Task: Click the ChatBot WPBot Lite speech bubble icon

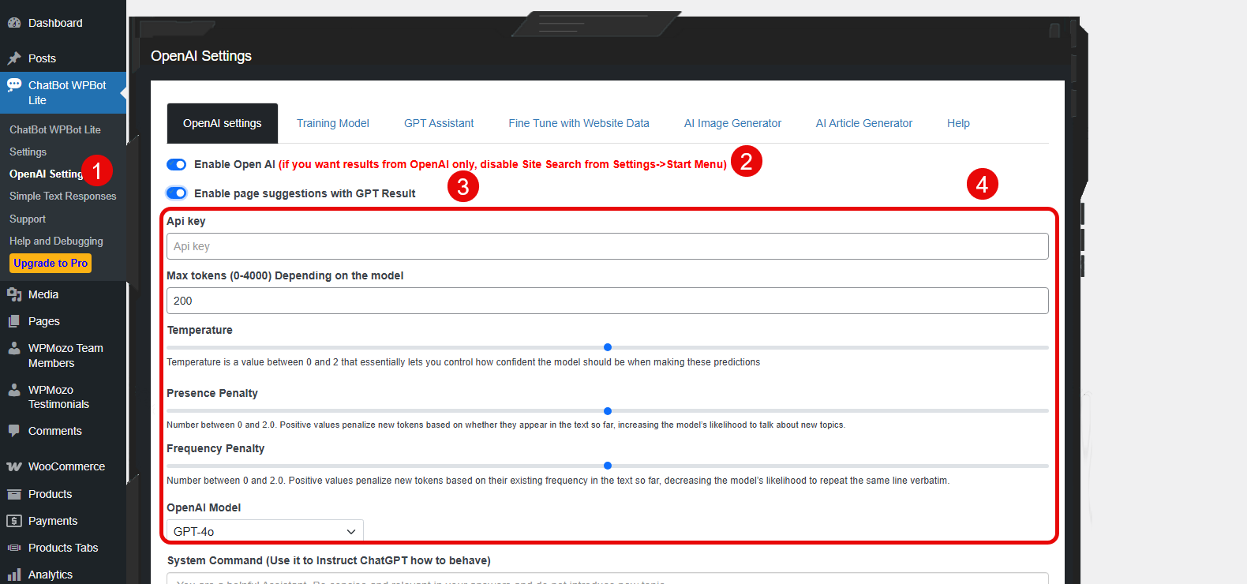Action: (14, 85)
